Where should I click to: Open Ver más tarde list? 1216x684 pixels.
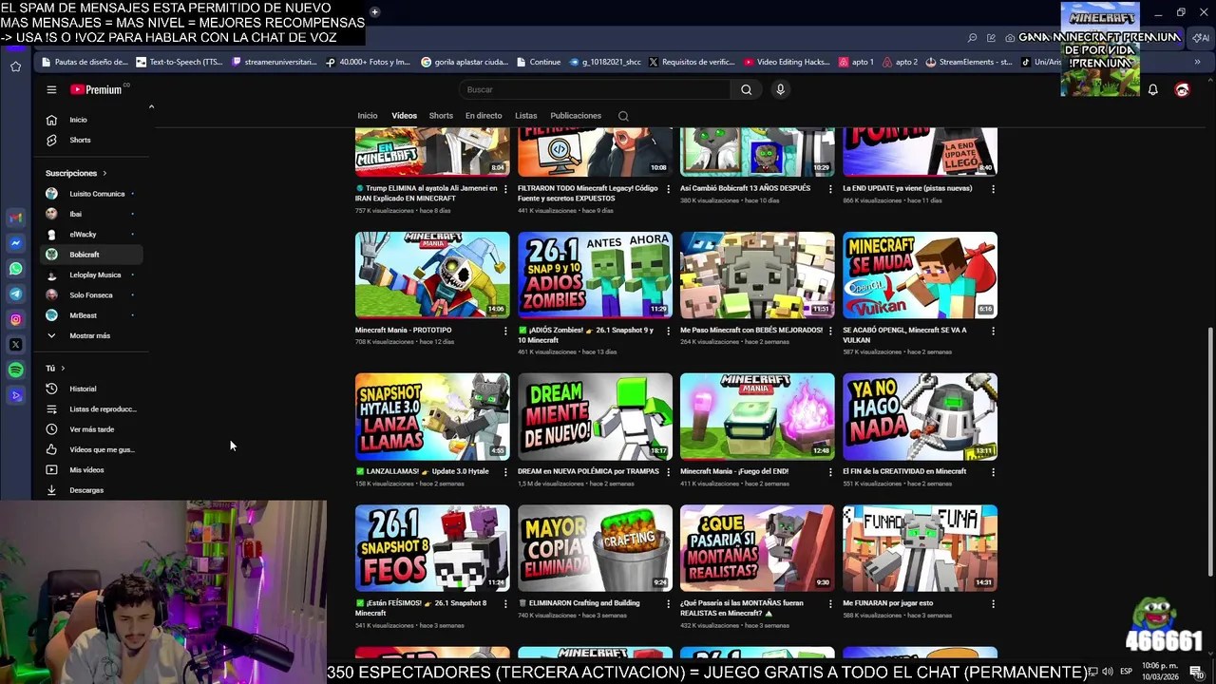click(92, 429)
